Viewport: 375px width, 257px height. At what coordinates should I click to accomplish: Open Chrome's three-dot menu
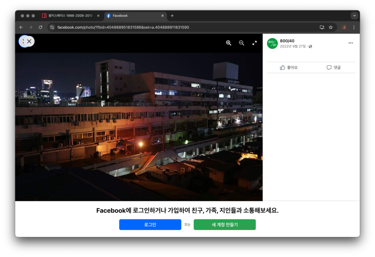tap(354, 27)
